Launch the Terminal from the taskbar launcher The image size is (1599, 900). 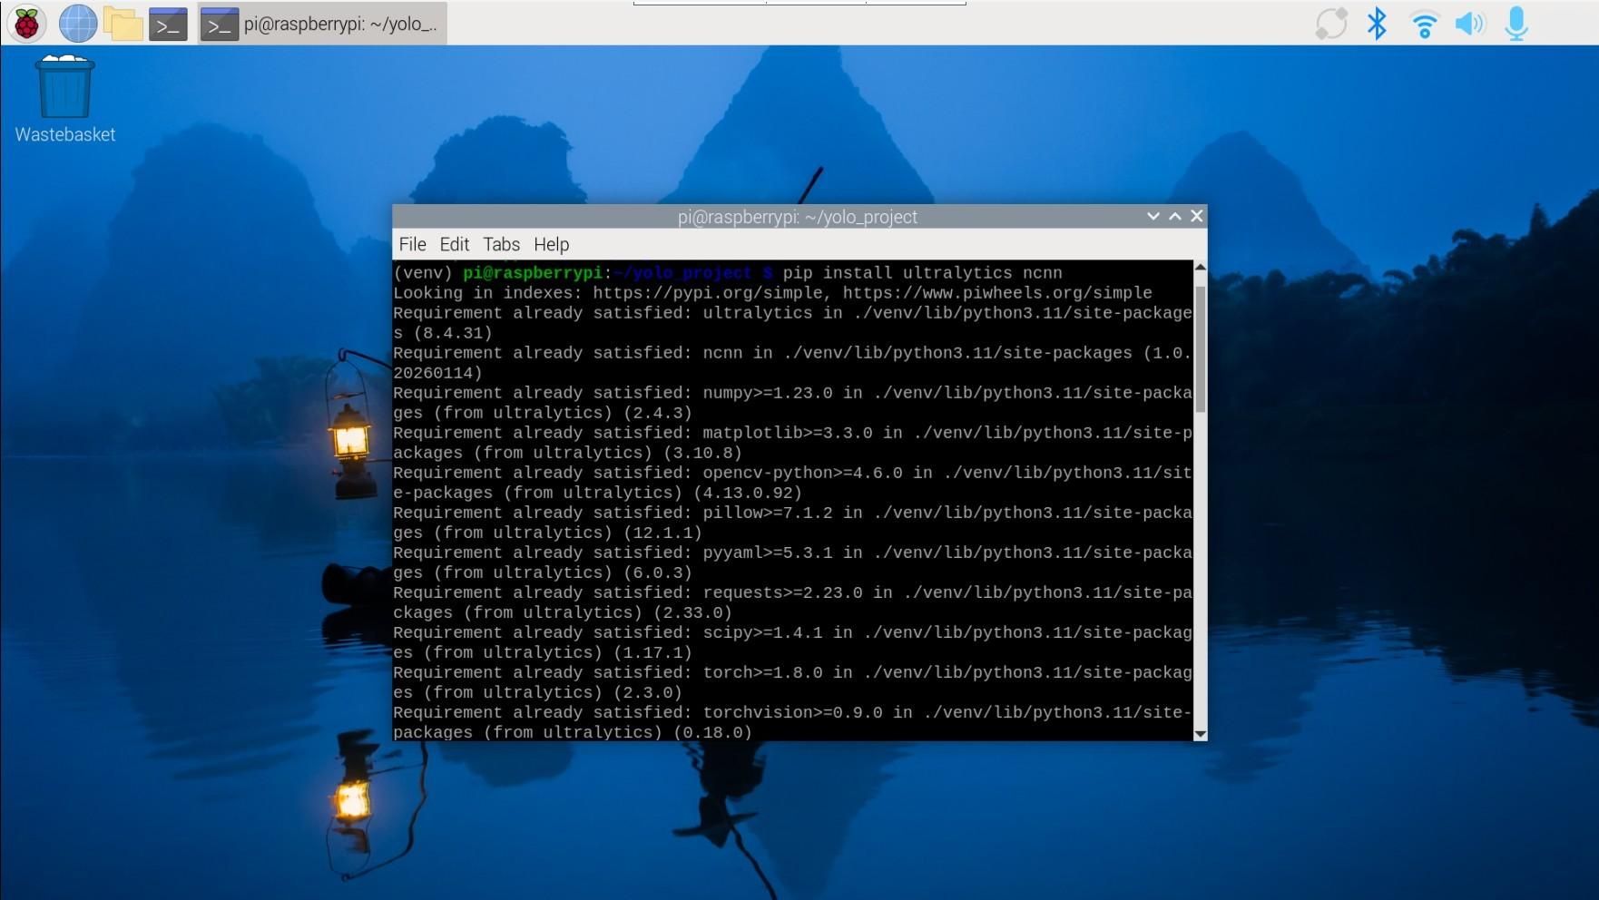point(168,24)
